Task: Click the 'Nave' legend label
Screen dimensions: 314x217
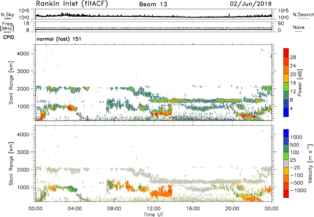Action: pyautogui.click(x=299, y=27)
